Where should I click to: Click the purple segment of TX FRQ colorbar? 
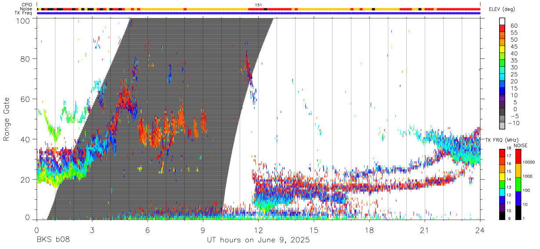pyautogui.click(x=502, y=208)
